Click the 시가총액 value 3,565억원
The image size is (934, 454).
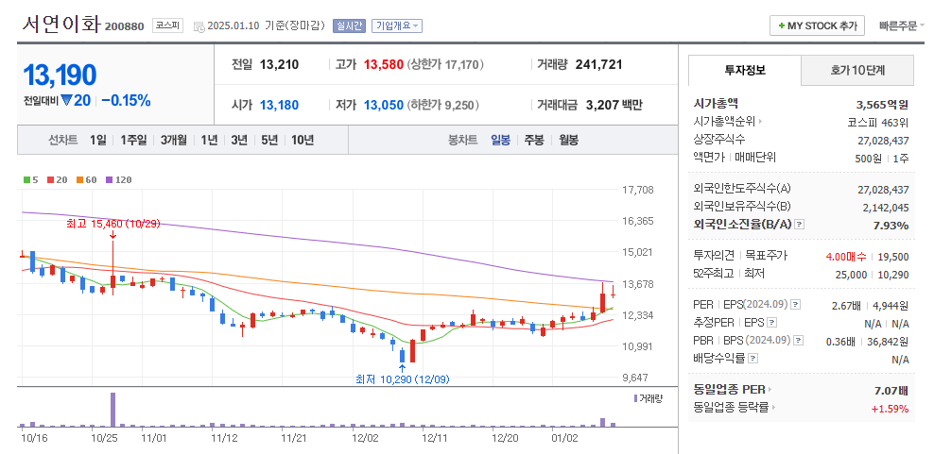[882, 104]
